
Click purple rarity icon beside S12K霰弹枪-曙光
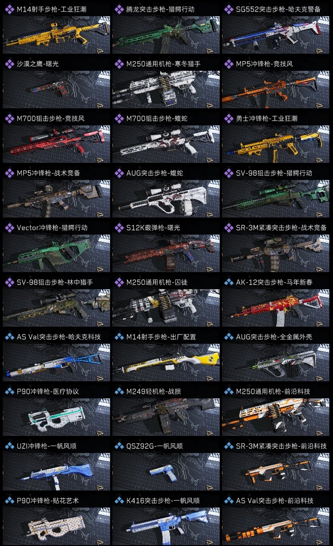coord(119,228)
